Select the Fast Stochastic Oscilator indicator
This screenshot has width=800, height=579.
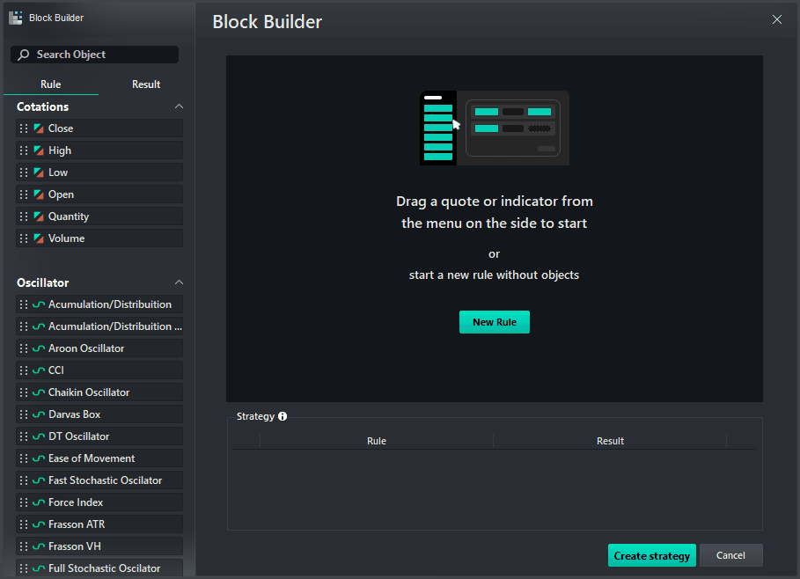pyautogui.click(x=99, y=480)
